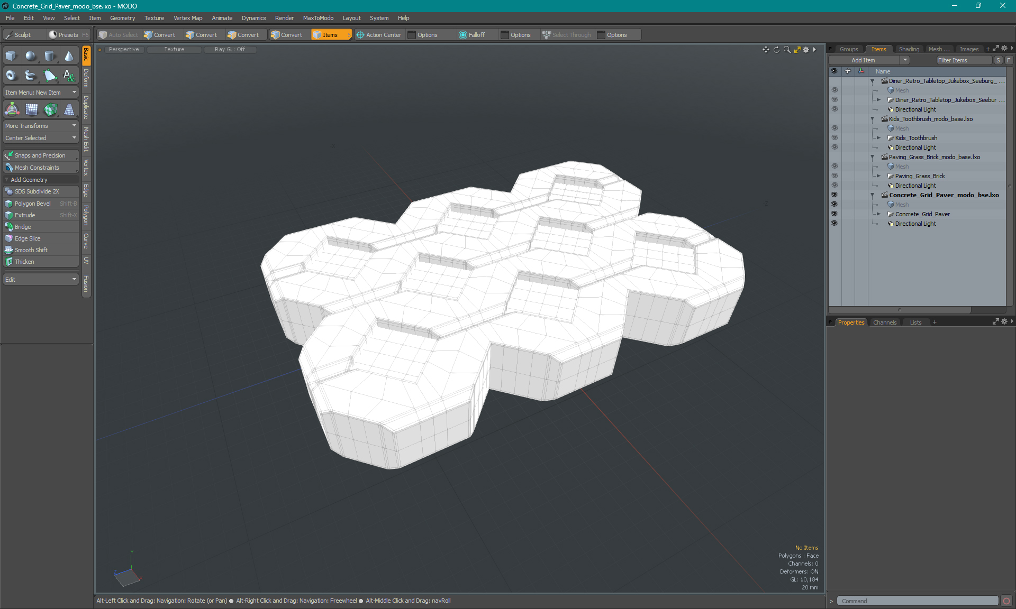1016x609 pixels.
Task: Activate the green checkered Flex tool icon
Action: [50, 109]
